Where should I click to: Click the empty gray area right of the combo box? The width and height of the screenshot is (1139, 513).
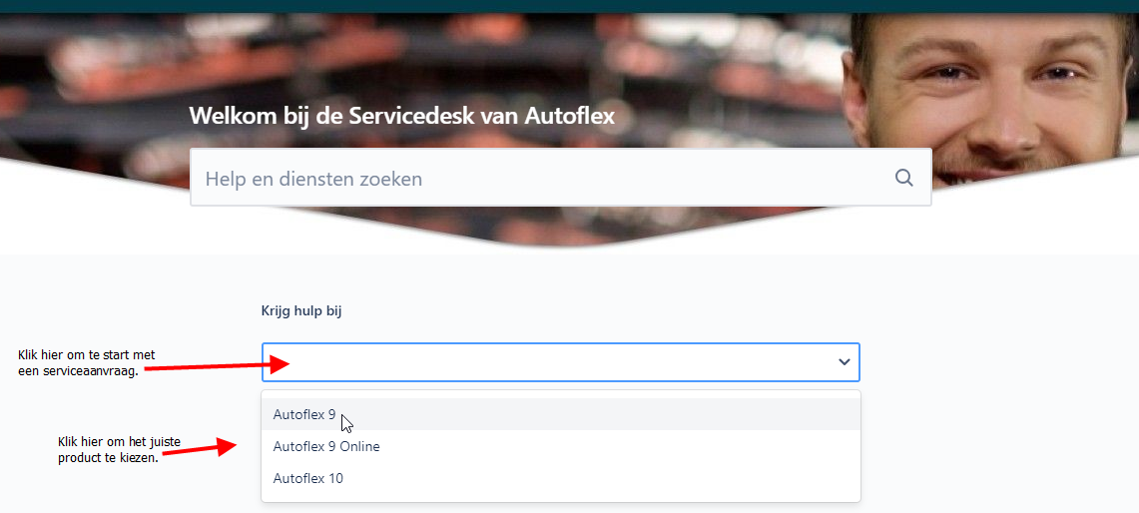pos(998,362)
